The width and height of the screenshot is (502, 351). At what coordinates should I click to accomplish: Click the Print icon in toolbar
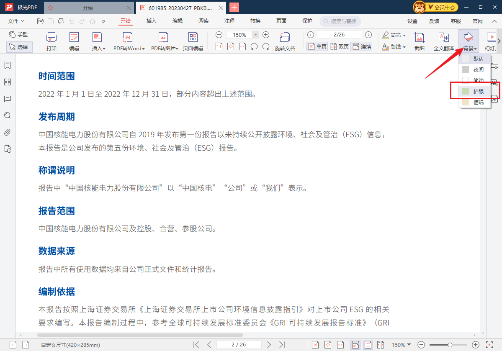51,41
